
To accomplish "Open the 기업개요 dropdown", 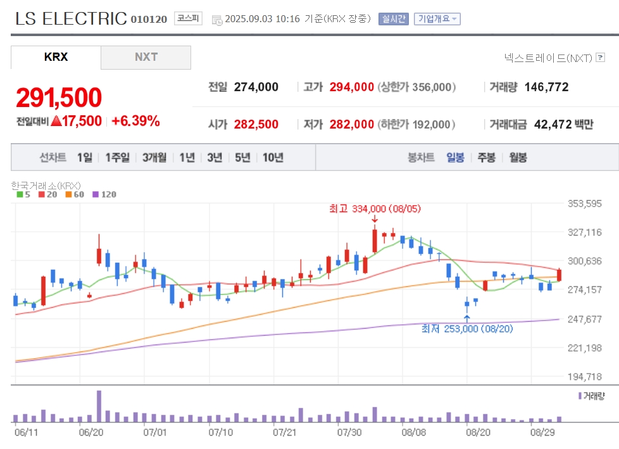I will [437, 19].
